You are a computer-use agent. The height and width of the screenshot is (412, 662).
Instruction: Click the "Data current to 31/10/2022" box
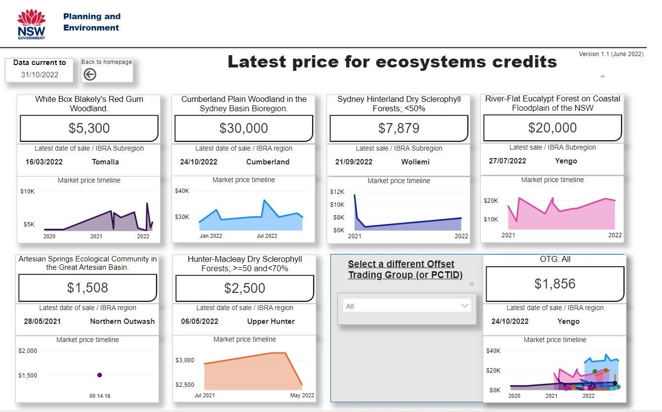coord(39,69)
